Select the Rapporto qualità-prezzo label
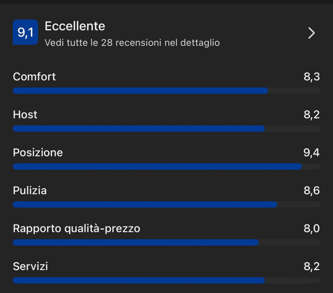Screen dimensions: 333x293 click(x=76, y=228)
